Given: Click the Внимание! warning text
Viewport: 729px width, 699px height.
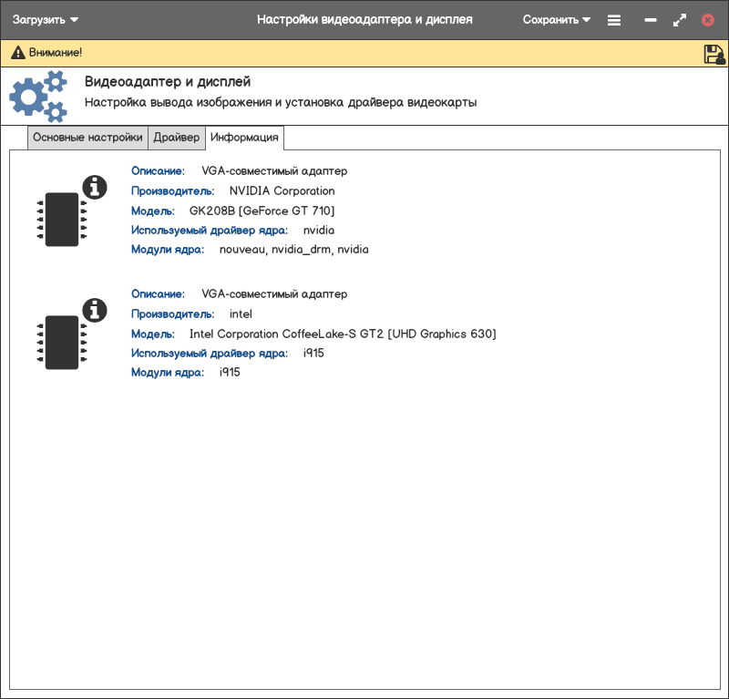Looking at the screenshot, I should click(x=55, y=53).
